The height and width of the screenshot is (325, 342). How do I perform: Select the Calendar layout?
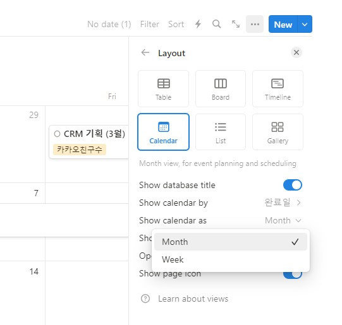tap(163, 132)
